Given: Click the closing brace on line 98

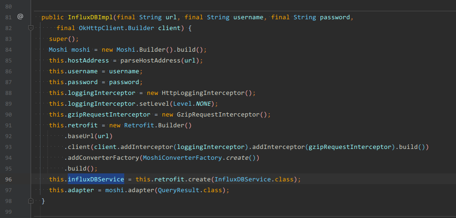Looking at the screenshot, I should (x=43, y=201).
